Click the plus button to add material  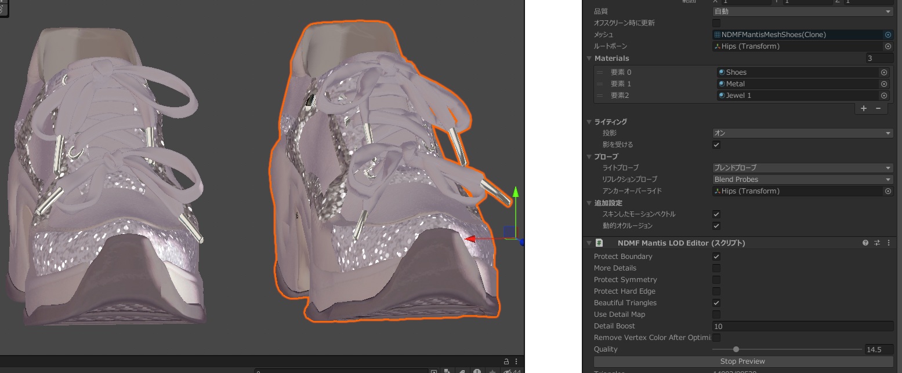(x=864, y=108)
